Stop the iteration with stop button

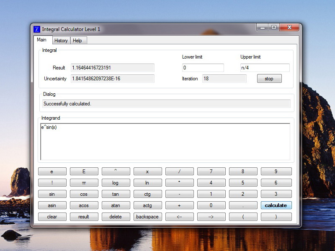coord(269,79)
